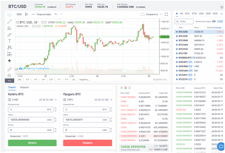Click Перейти go to date
This screenshot has width=225, height=153.
pos(85,79)
